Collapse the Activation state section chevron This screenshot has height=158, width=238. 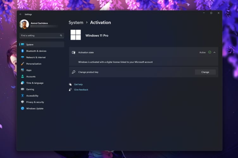pyautogui.click(x=215, y=52)
